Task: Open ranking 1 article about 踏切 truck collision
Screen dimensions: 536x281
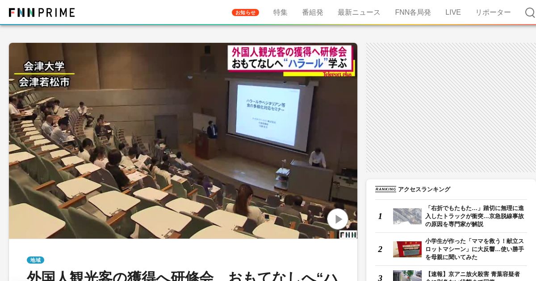Action: [475, 216]
